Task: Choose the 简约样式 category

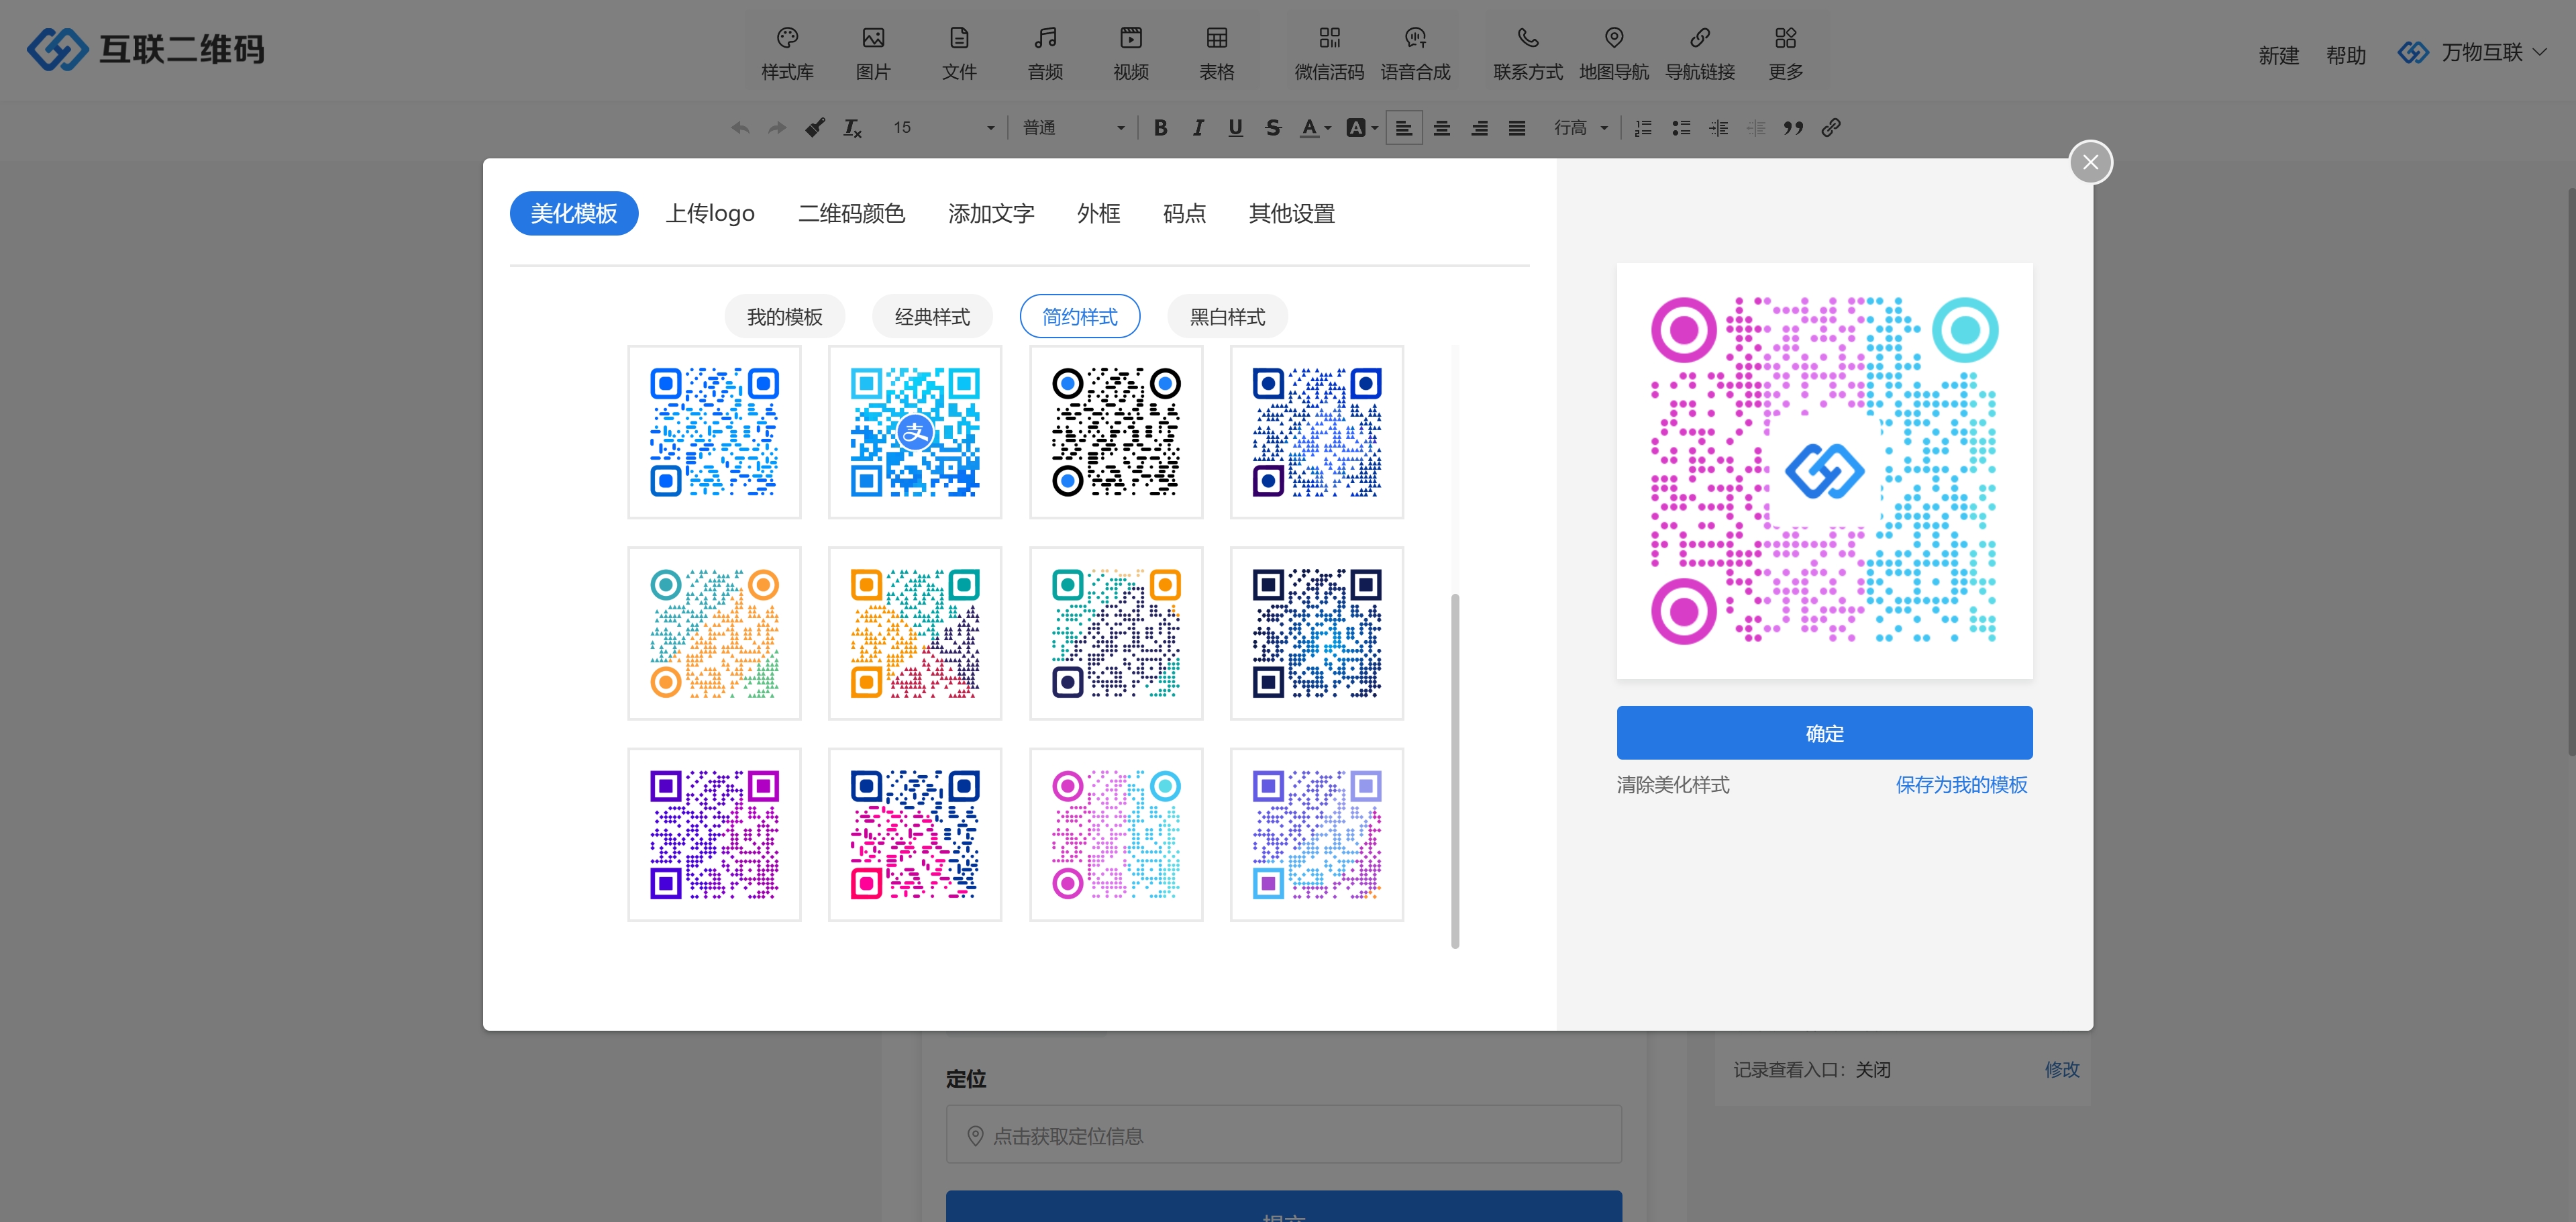Action: click(1080, 316)
